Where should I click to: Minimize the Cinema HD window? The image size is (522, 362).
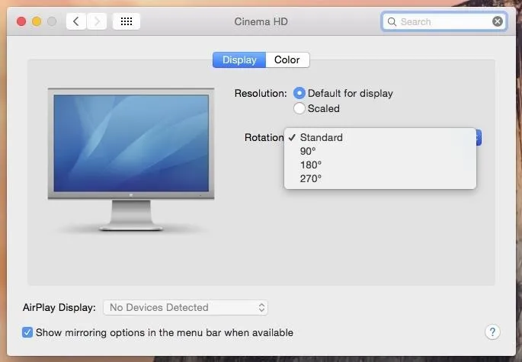click(x=37, y=21)
